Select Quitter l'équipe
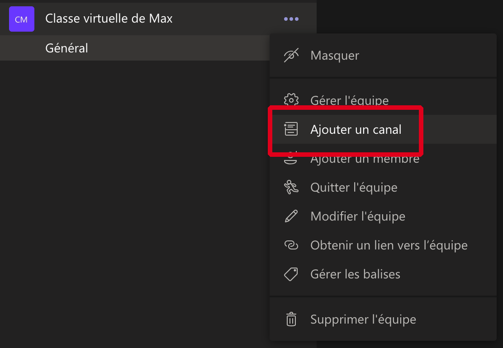Screen dimensions: 503x348 tap(383, 187)
